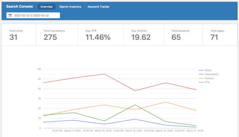Click the Search Console title
Image resolution: width=239 pixels, height=137 pixels.
[x=20, y=7]
